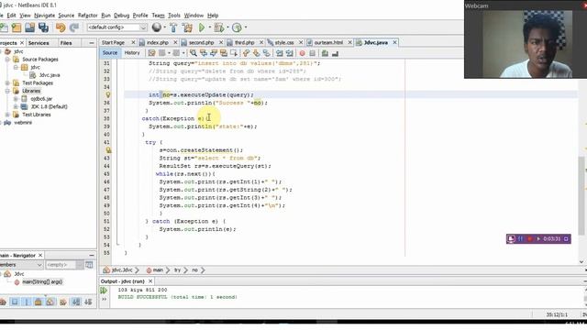Toggle Rectangular Selection editor icon
The image size is (587, 330).
[x=234, y=53]
